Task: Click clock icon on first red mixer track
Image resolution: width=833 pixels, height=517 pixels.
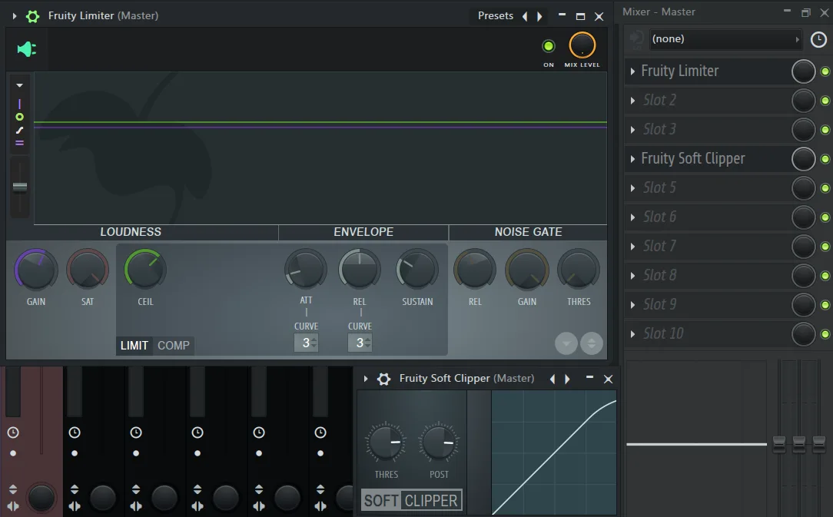Action: (13, 432)
